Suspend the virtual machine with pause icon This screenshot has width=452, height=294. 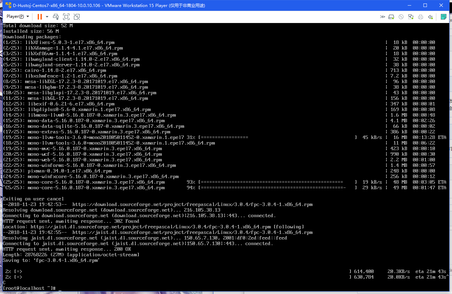tap(40, 16)
